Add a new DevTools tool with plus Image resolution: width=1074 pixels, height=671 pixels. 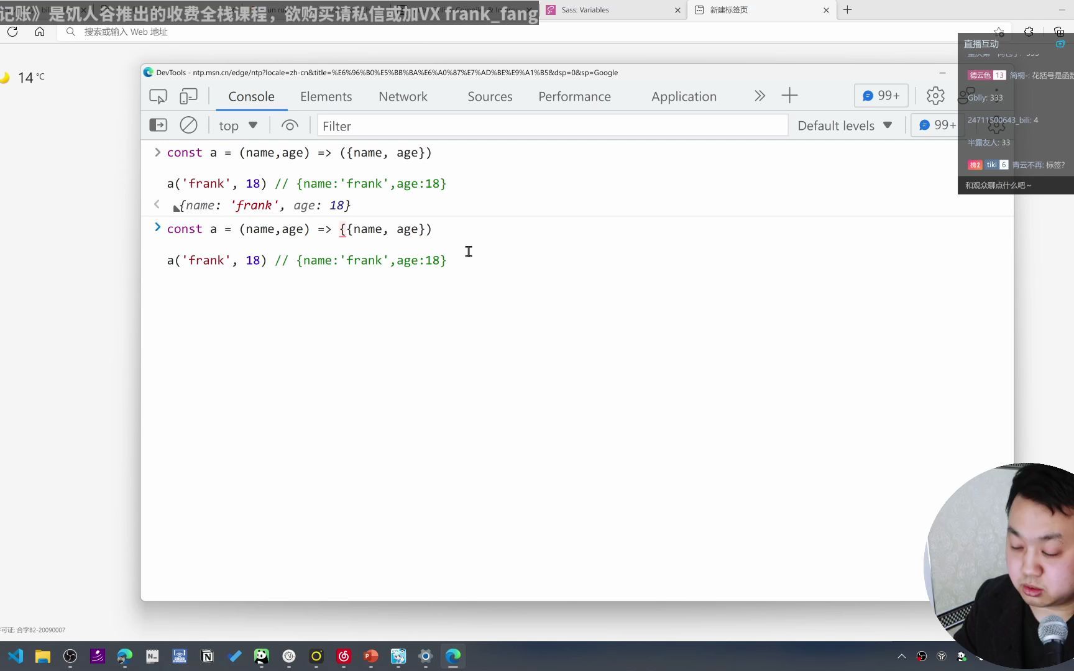point(789,96)
